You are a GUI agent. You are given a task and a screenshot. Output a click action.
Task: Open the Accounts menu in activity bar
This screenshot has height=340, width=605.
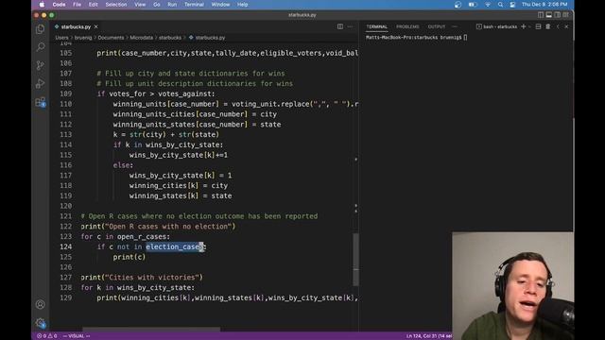coord(40,304)
